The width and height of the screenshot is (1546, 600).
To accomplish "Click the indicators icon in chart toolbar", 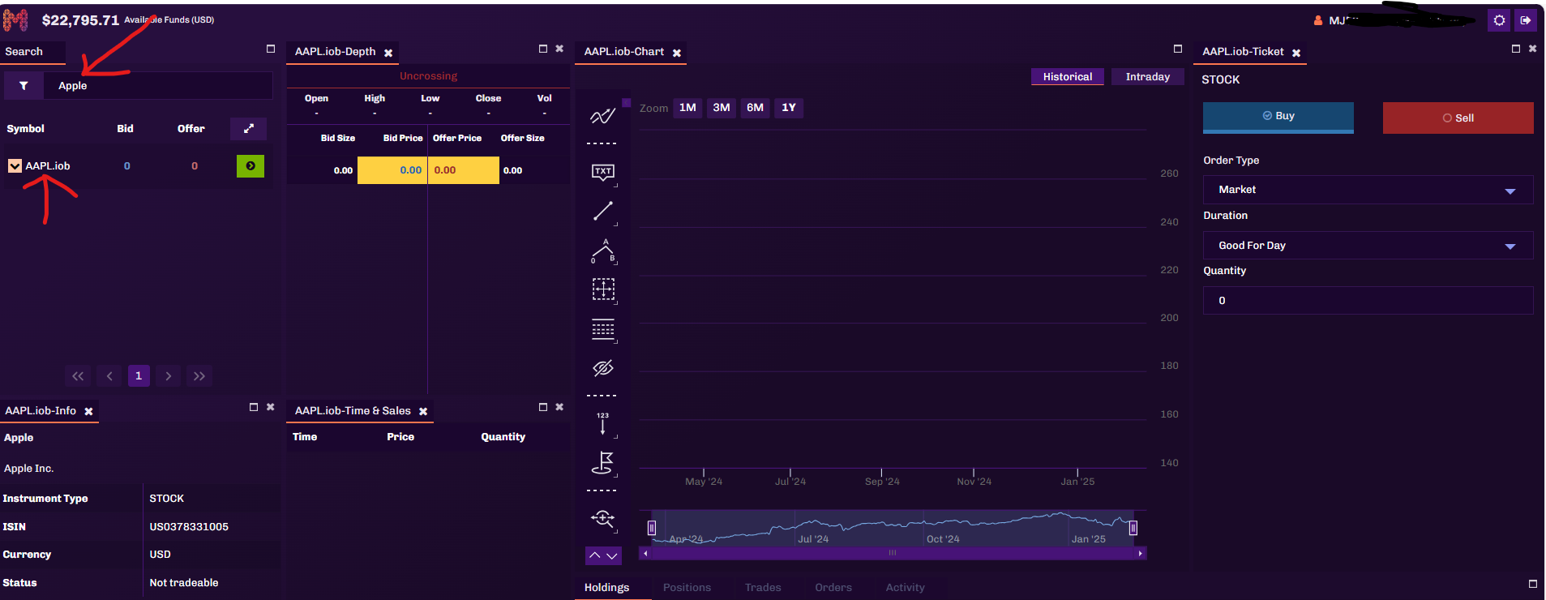I will coord(602,117).
